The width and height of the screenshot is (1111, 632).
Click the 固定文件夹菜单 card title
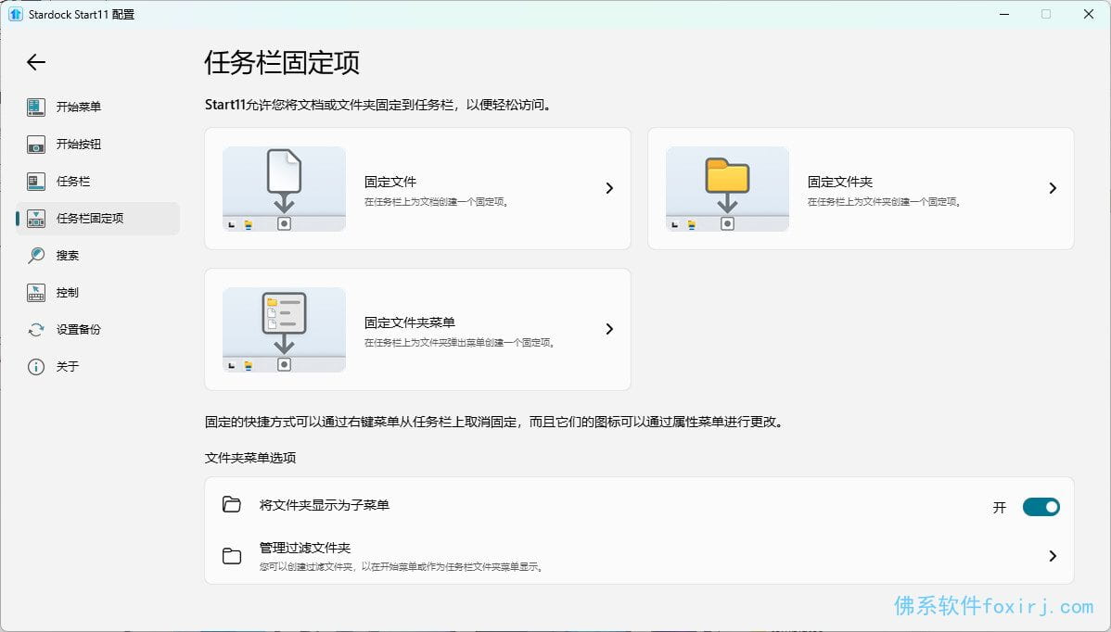pyautogui.click(x=410, y=322)
